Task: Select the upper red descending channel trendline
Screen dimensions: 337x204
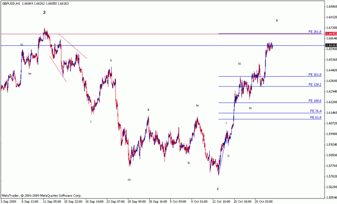Action: tap(73, 46)
